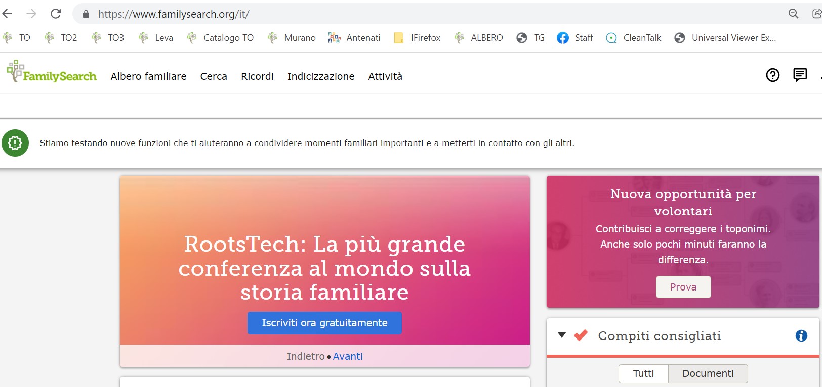
Task: Click the Avanti carousel link
Action: point(348,356)
